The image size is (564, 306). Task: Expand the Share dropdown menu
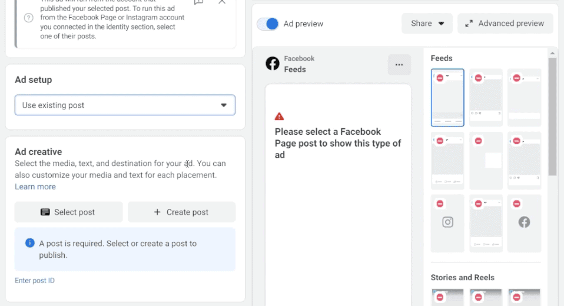pos(427,24)
